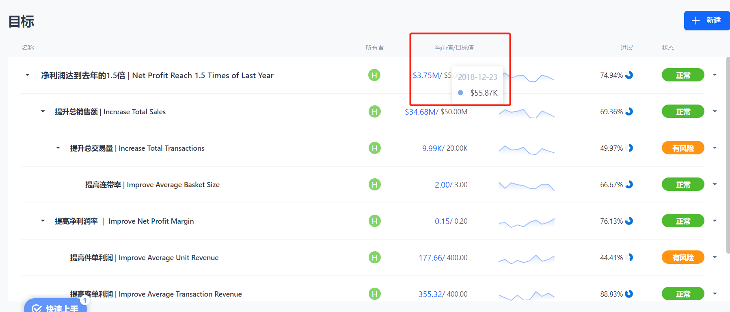
Task: Open goal 提高净利润率 | Improve Net Profit Margin
Action: pos(124,221)
